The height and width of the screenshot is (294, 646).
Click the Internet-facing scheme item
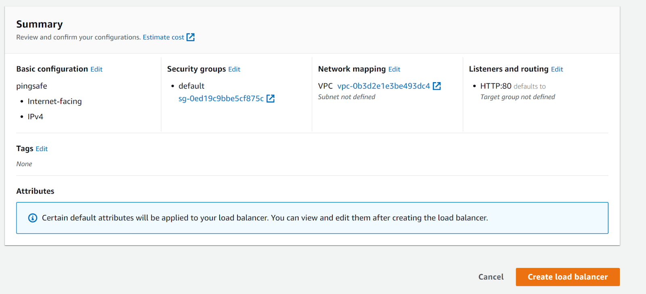55,101
